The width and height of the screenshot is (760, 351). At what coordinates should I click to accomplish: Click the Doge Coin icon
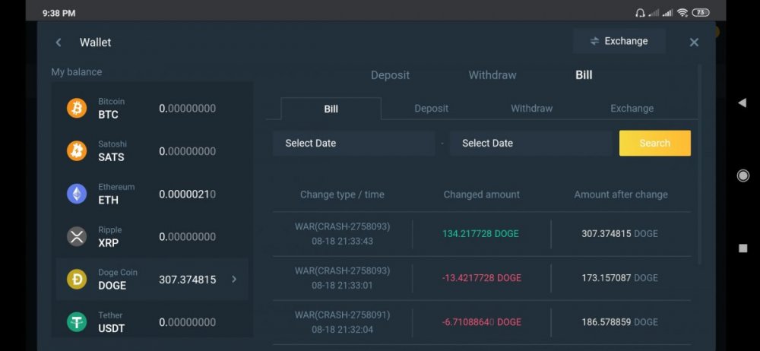[x=77, y=280]
